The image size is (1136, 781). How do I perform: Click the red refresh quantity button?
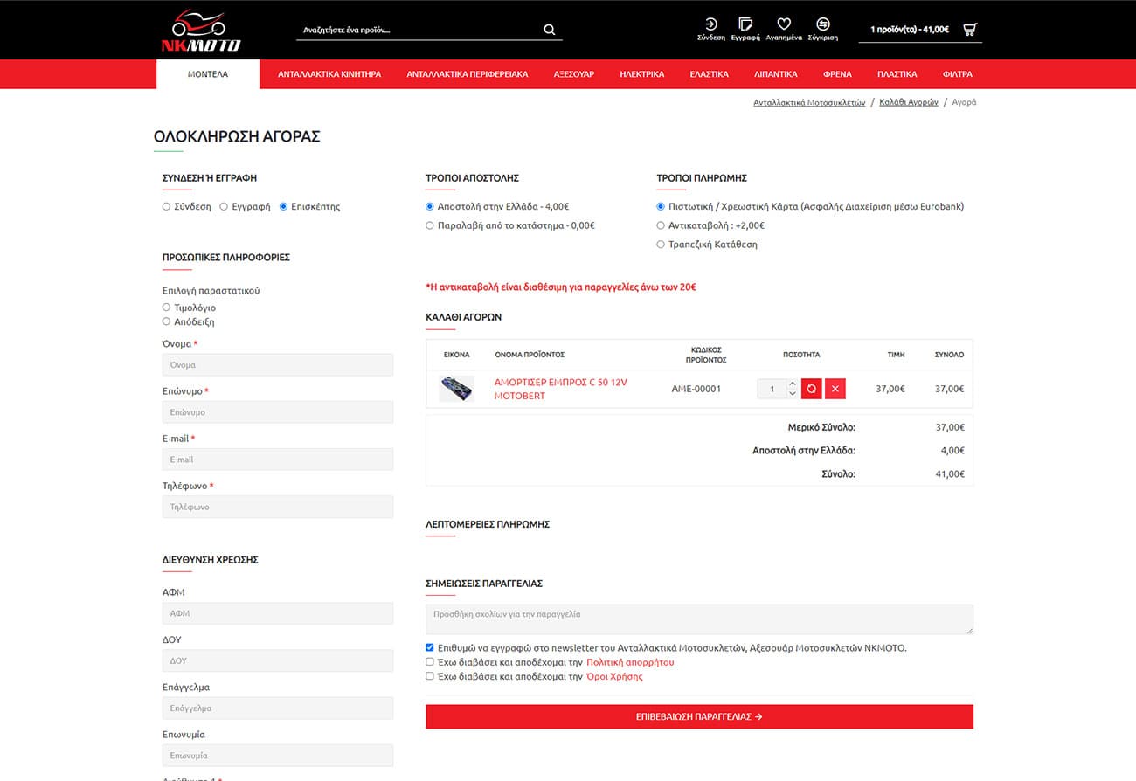click(x=811, y=389)
